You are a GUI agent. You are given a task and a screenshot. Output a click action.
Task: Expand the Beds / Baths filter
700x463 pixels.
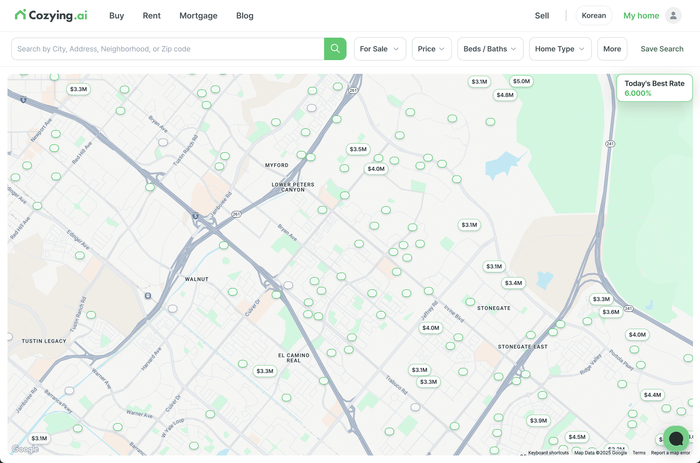point(490,49)
